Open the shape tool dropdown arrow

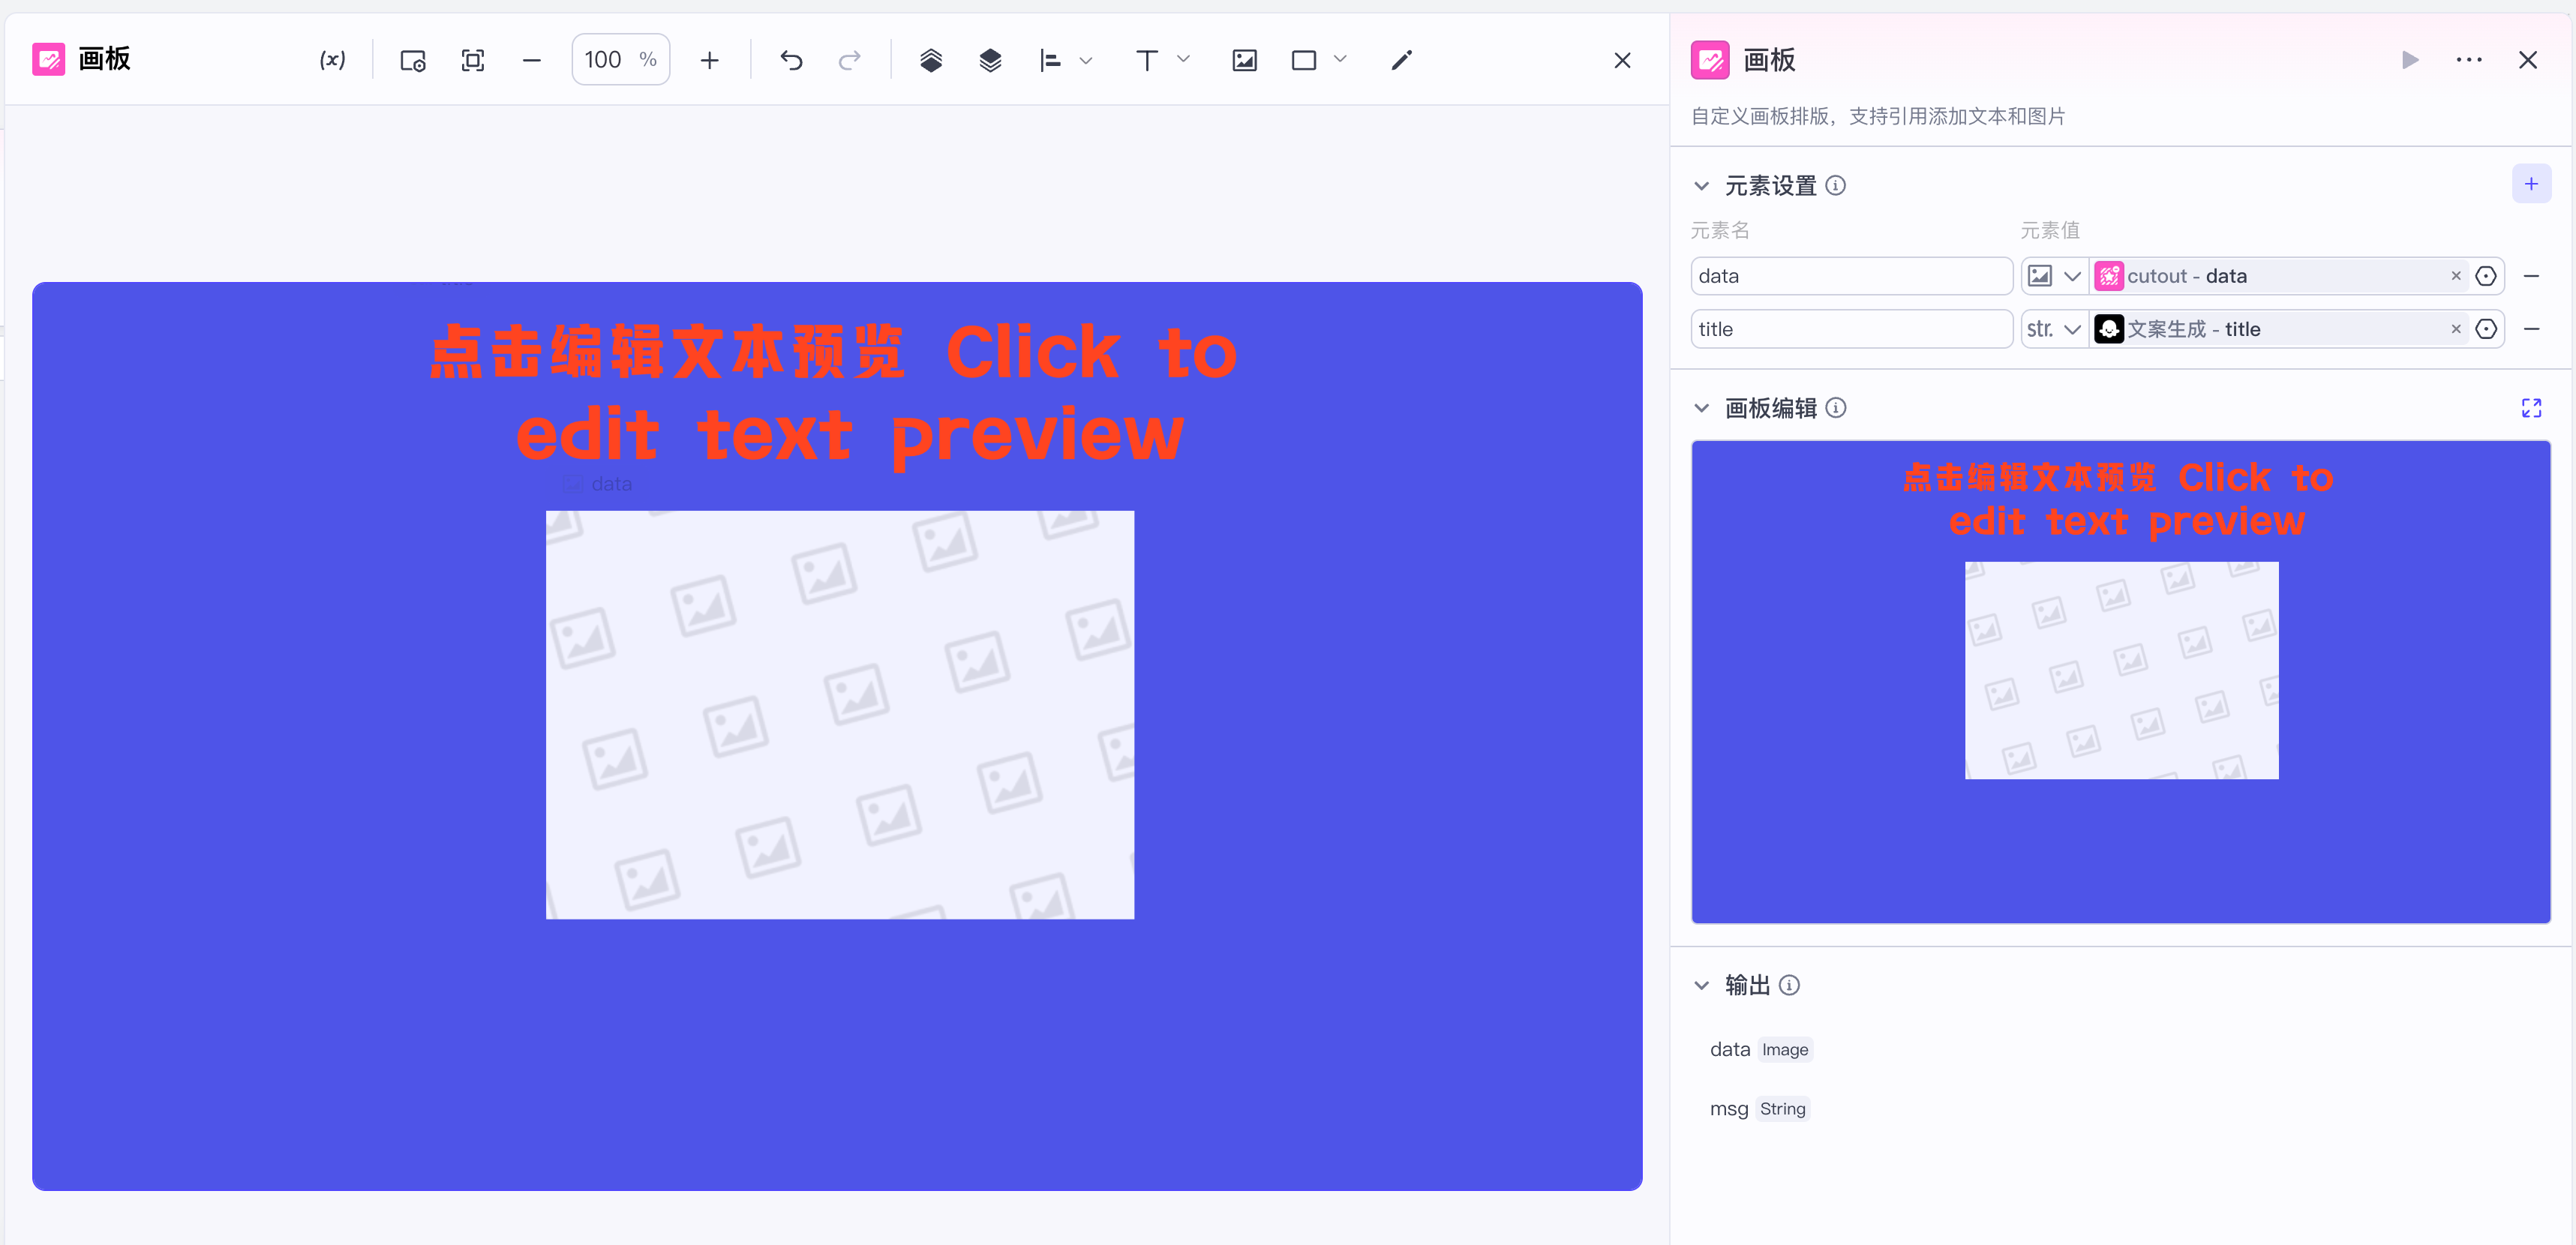click(x=1340, y=60)
